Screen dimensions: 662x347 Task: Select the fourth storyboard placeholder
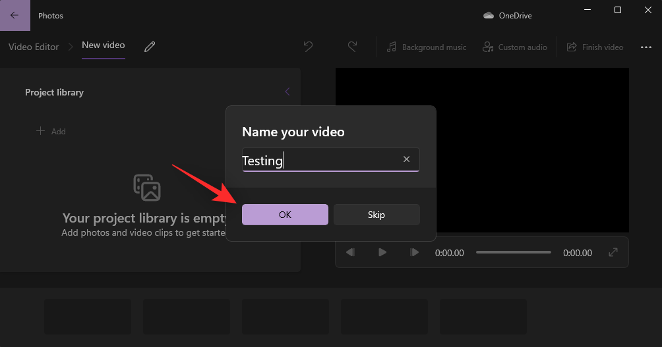(384, 317)
